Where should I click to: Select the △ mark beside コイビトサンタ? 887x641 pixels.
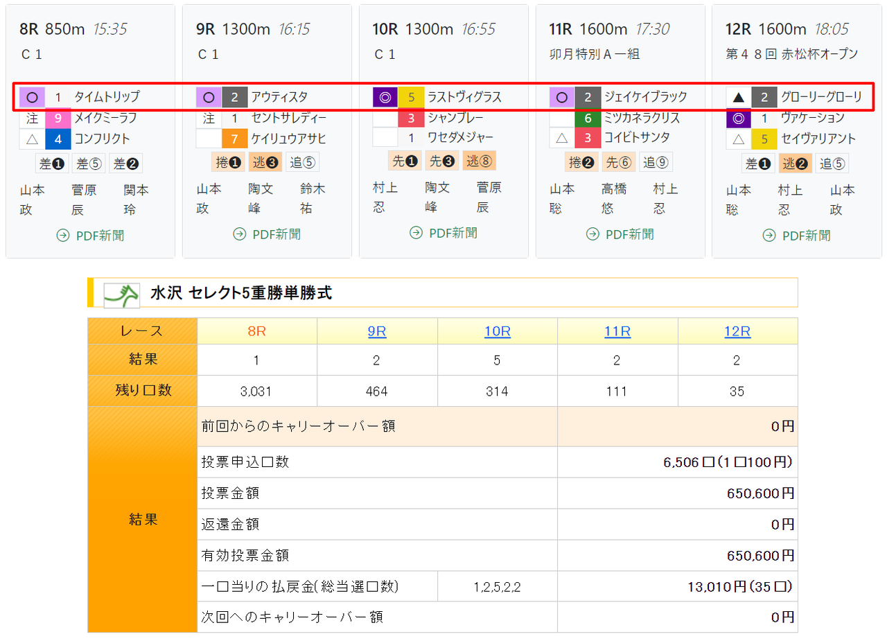click(562, 139)
